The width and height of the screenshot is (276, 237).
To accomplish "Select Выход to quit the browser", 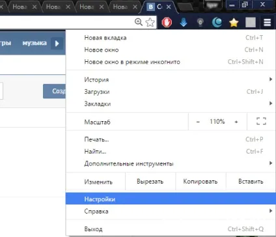I will (171, 229).
